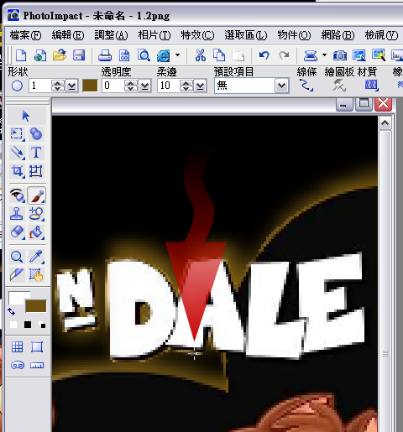This screenshot has height=432, width=403.
Task: Toggle the frame view icon
Action: coord(37,347)
